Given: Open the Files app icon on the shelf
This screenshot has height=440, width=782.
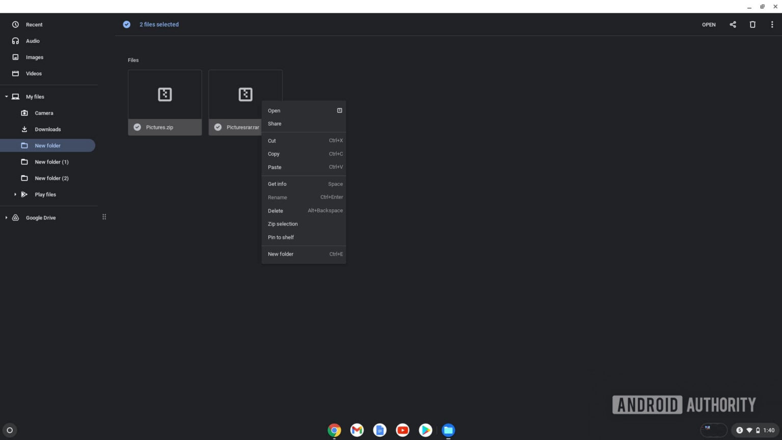Looking at the screenshot, I should pyautogui.click(x=448, y=430).
